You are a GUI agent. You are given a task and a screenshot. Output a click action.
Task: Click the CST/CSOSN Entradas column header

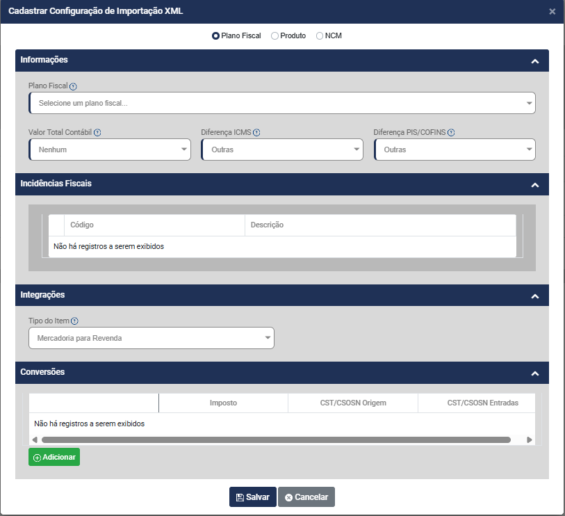(x=477, y=403)
